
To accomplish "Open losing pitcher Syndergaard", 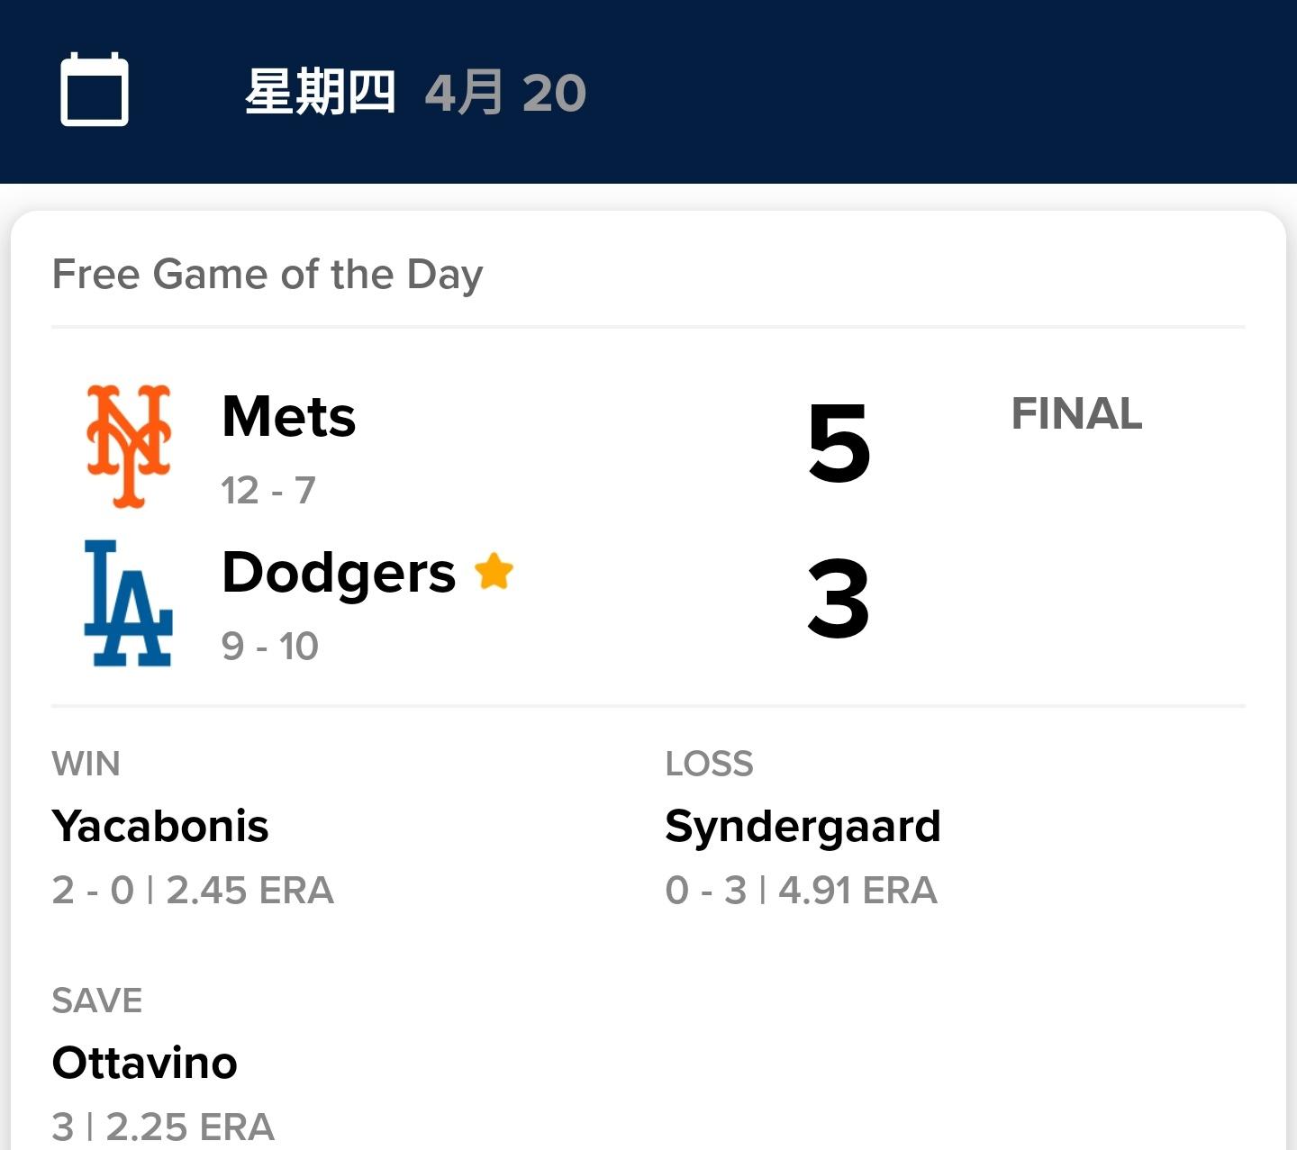I will point(803,826).
